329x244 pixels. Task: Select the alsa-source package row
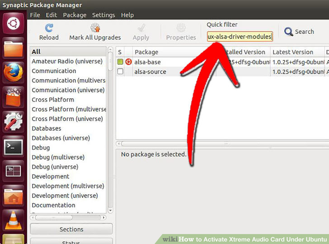click(x=222, y=71)
